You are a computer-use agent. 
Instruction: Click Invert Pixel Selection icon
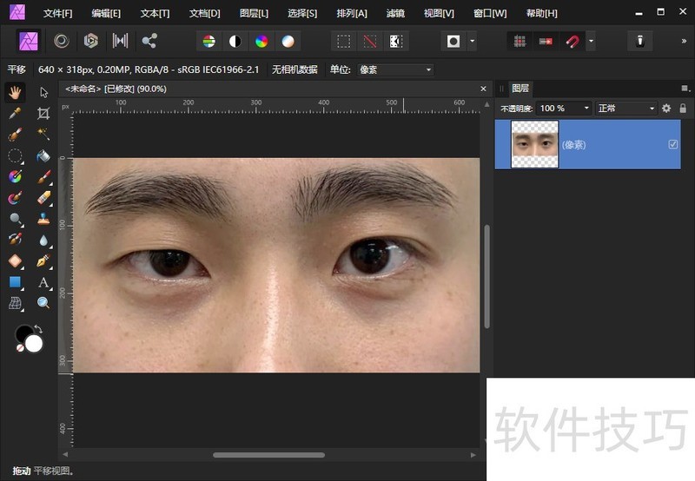[396, 42]
